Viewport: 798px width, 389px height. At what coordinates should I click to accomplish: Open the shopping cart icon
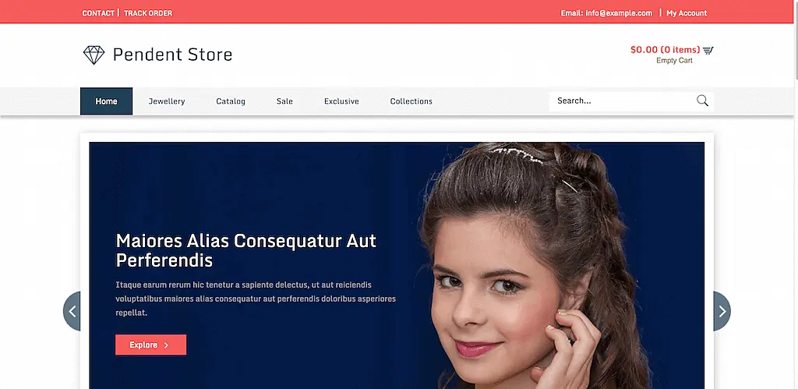tap(708, 50)
